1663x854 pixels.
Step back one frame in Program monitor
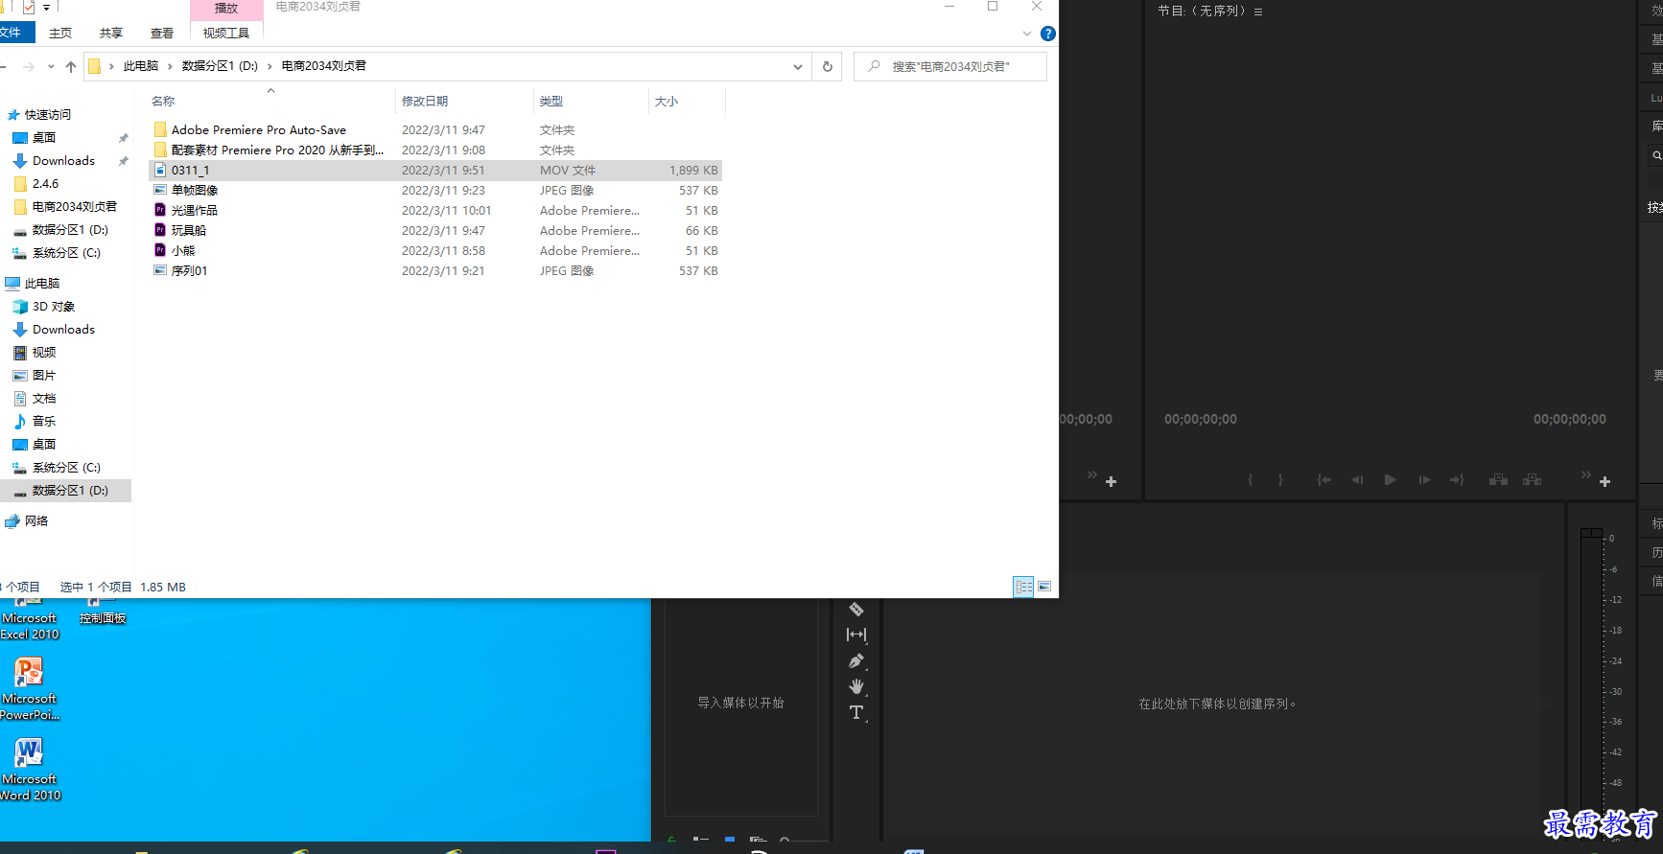(x=1357, y=480)
